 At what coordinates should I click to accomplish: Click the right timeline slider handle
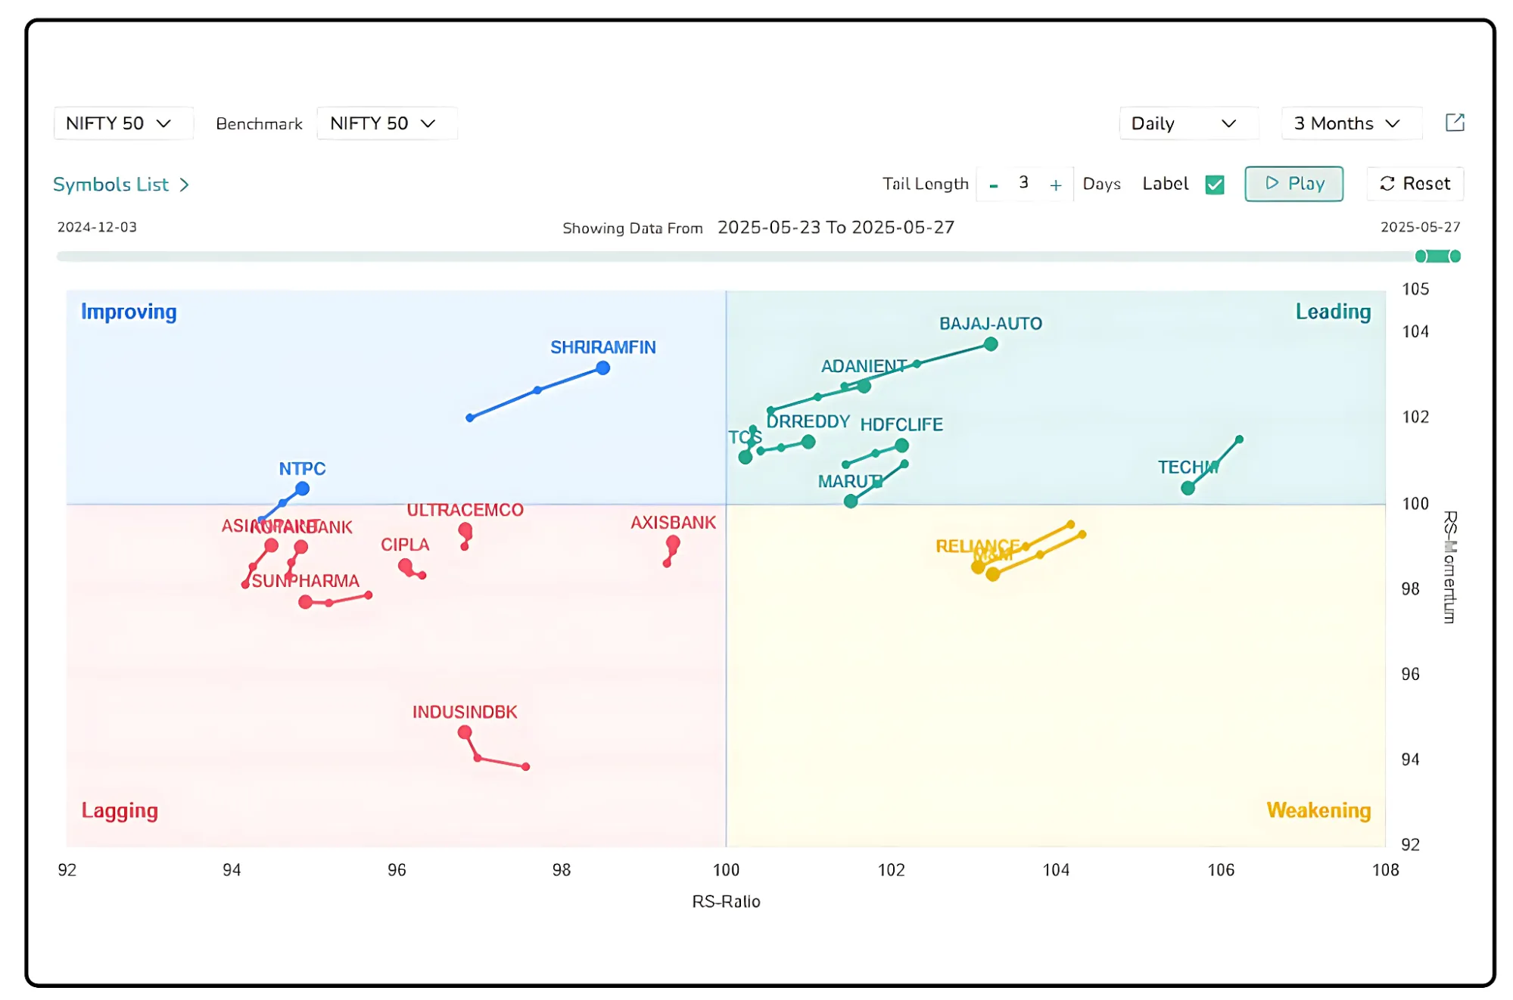(x=1454, y=256)
